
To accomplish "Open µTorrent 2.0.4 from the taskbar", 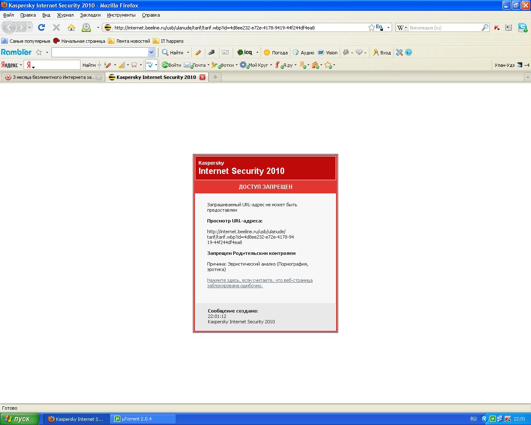I will pyautogui.click(x=143, y=419).
